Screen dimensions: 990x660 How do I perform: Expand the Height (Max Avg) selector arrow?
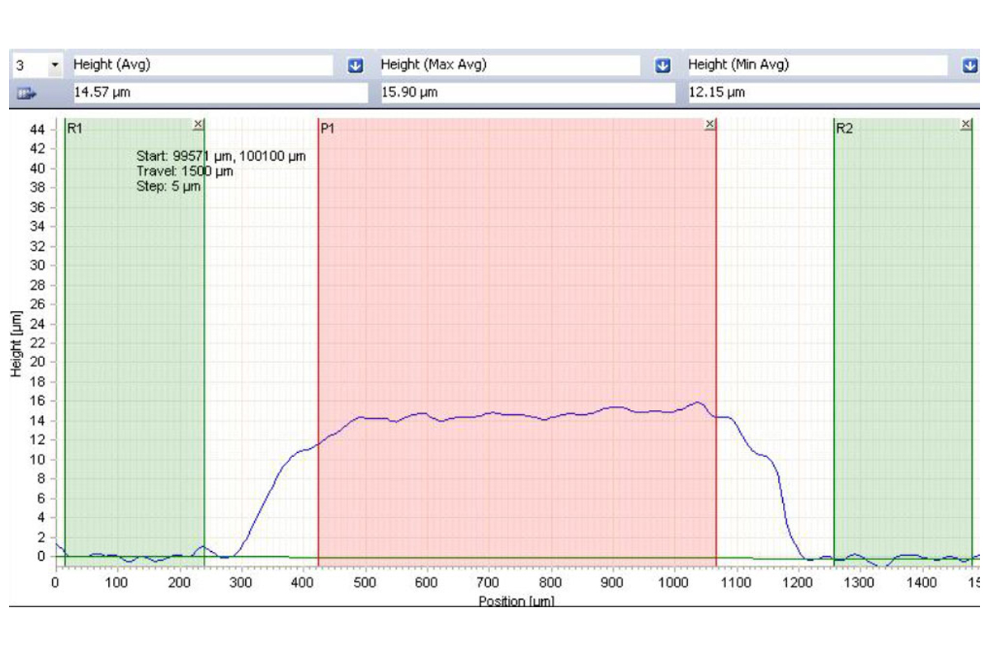click(662, 65)
